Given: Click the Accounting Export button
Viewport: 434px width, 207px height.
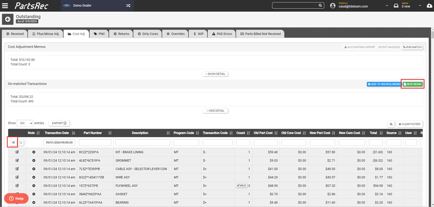Looking at the screenshot, I should tap(360, 47).
